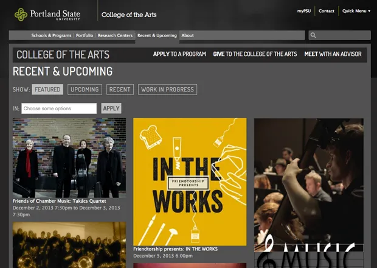
Task: Click the 'December 5, 2013 6:00pm' date text
Action: point(163,256)
